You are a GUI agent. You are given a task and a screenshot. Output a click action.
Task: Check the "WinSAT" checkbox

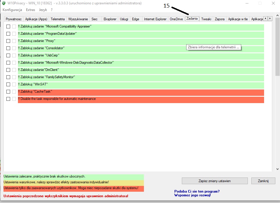[x=8, y=85]
